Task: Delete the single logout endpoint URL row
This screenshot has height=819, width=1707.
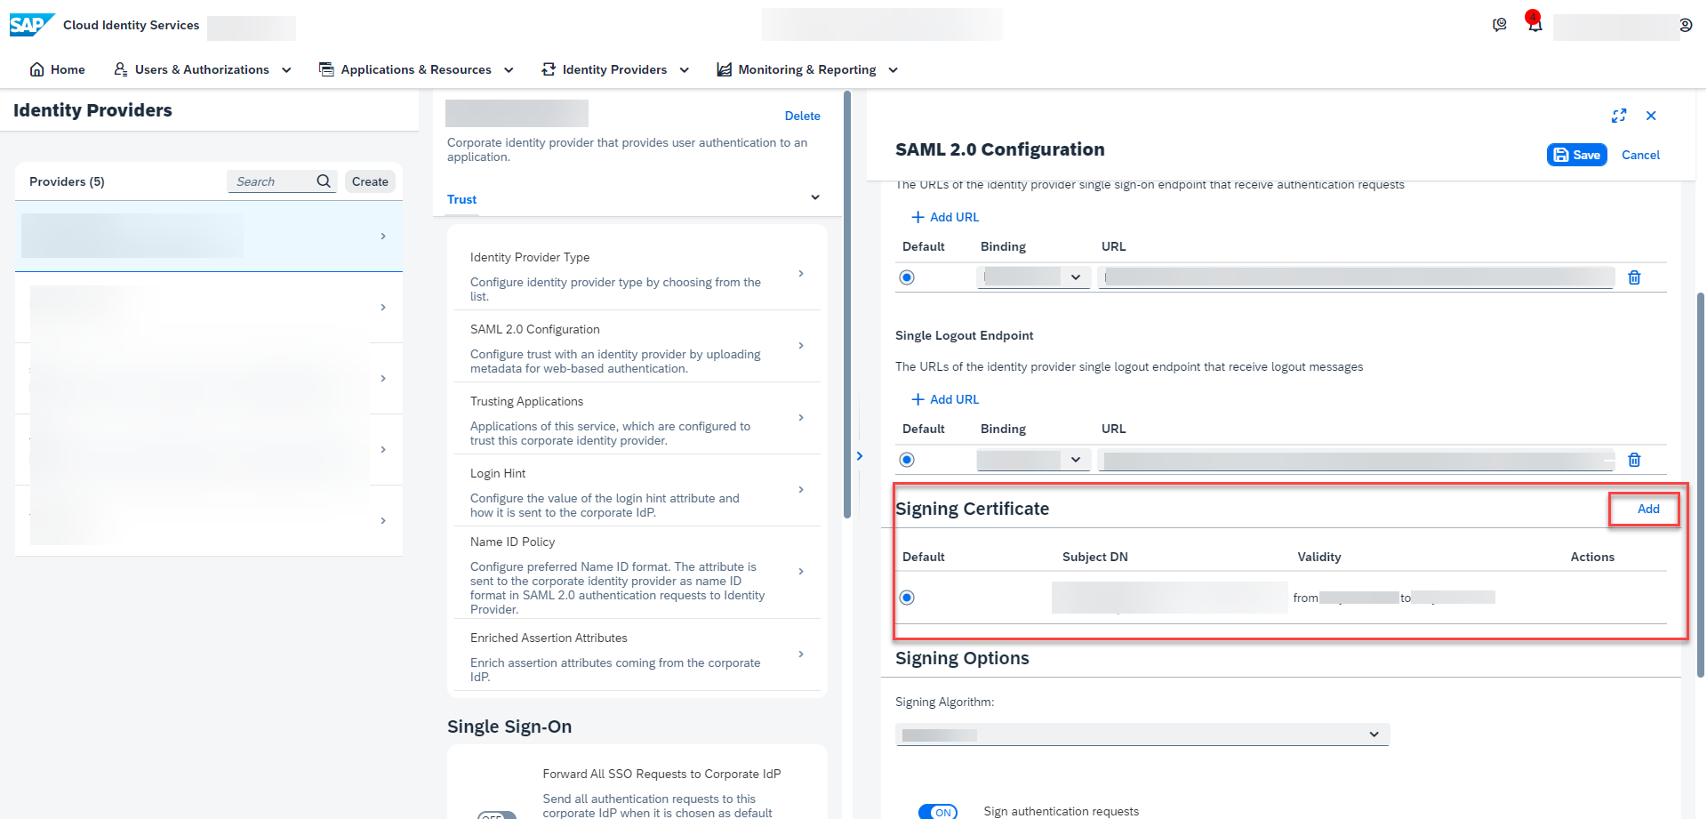Action: click(x=1634, y=460)
